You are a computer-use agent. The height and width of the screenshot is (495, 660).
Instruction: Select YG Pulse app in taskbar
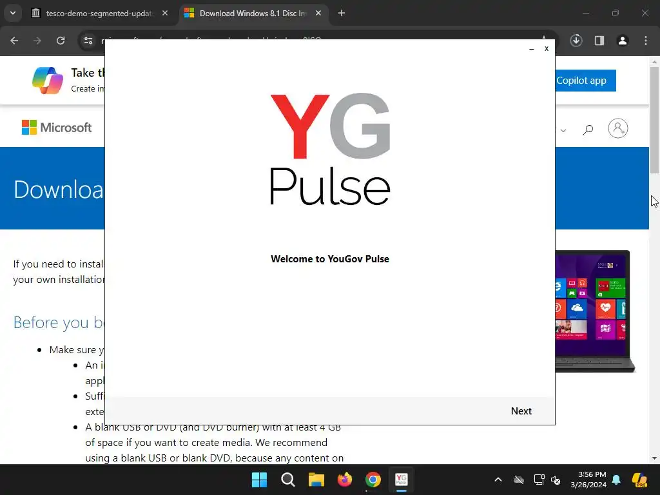tap(402, 480)
